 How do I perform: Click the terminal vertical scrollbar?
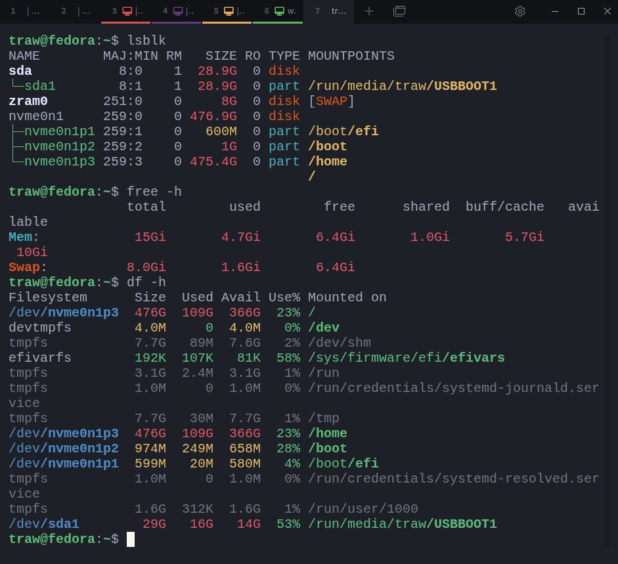(x=607, y=290)
